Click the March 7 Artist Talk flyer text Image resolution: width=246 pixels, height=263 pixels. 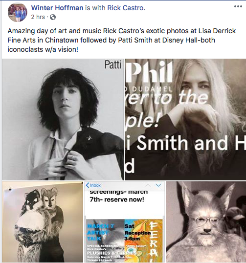coord(100,232)
